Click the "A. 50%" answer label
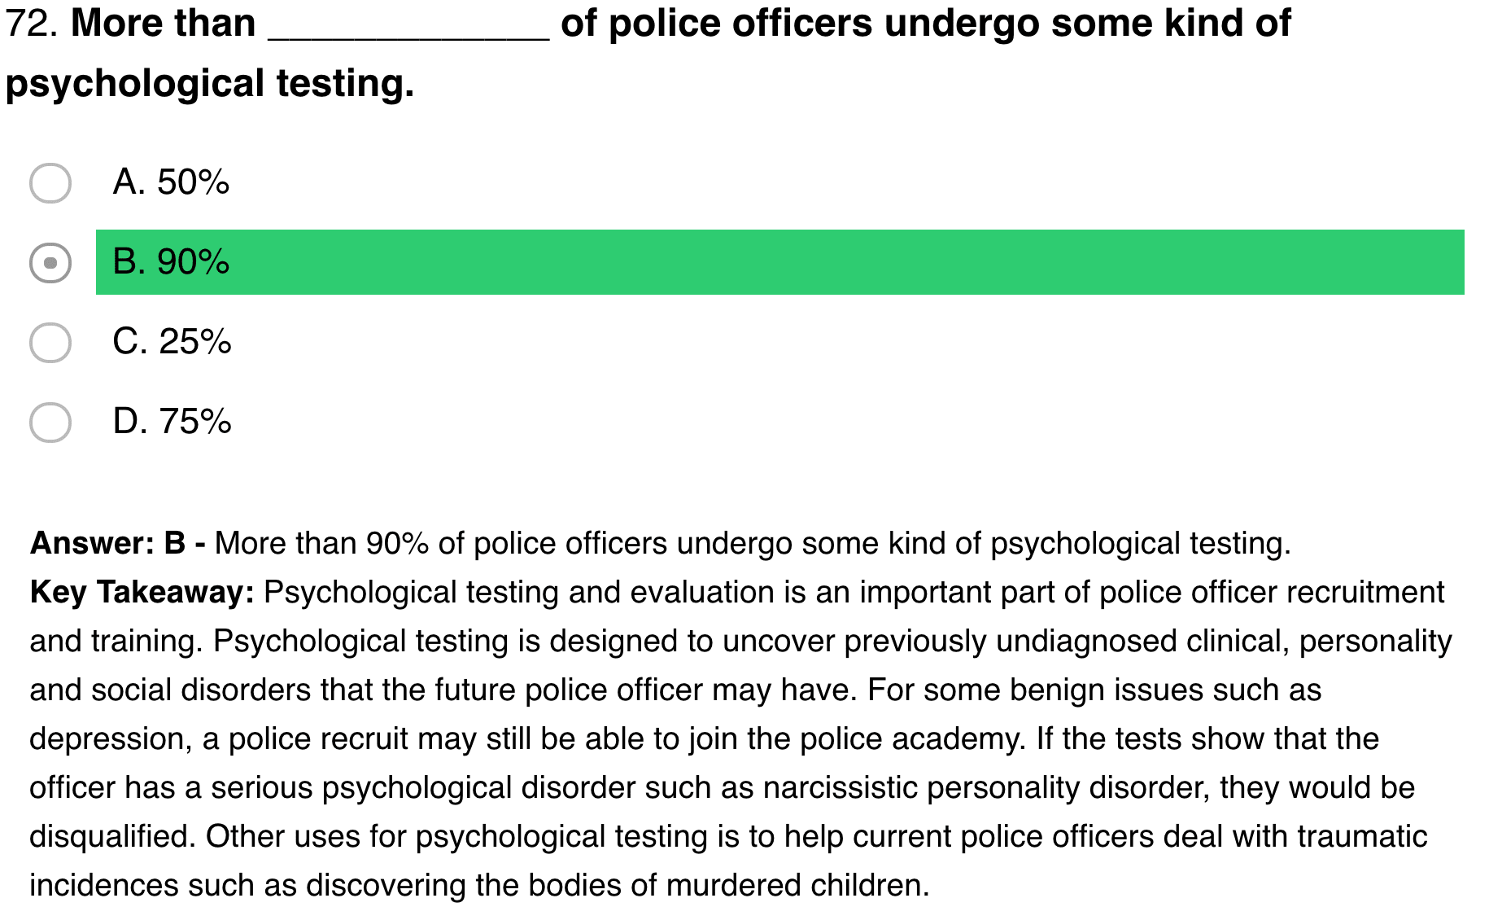Screen dimensions: 1489x920 [171, 182]
